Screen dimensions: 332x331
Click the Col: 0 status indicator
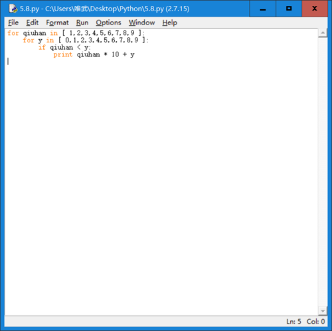tap(315, 321)
